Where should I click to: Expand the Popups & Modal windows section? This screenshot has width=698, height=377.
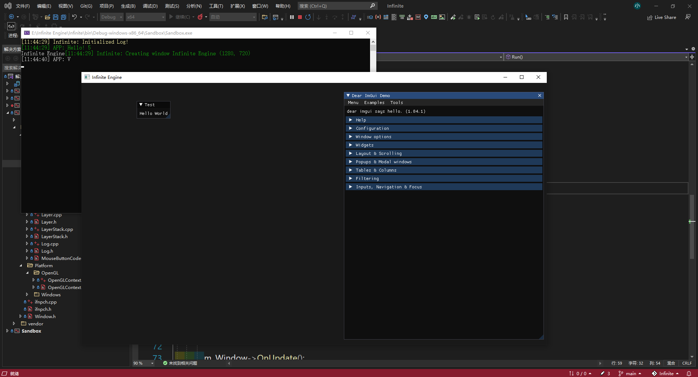click(444, 162)
